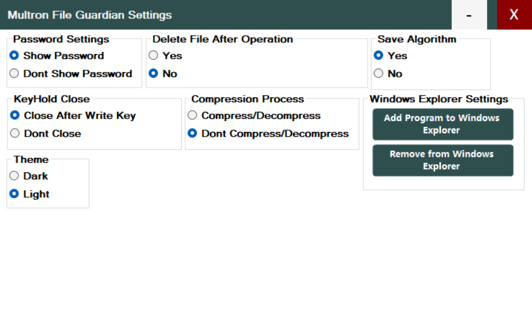The width and height of the screenshot is (532, 313).
Task: Click the Compression Process group label
Action: (x=248, y=99)
